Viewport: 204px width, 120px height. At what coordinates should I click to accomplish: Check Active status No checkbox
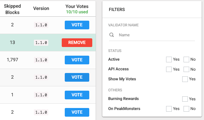186,59
